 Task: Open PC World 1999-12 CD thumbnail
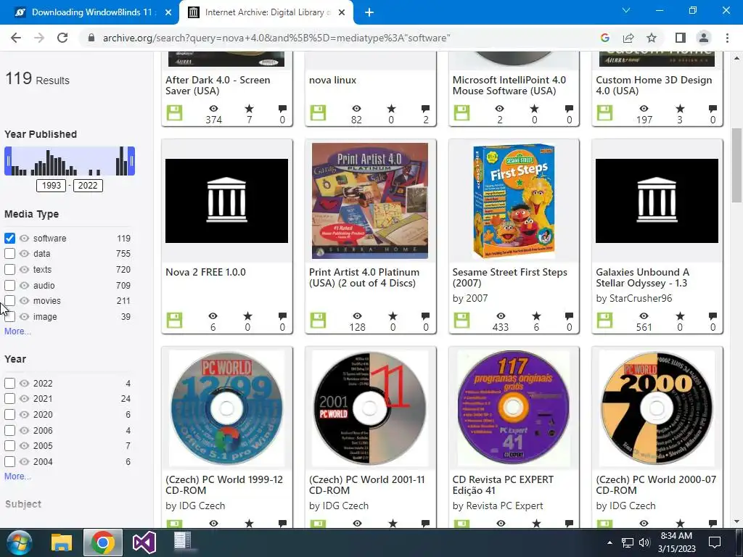click(x=226, y=408)
